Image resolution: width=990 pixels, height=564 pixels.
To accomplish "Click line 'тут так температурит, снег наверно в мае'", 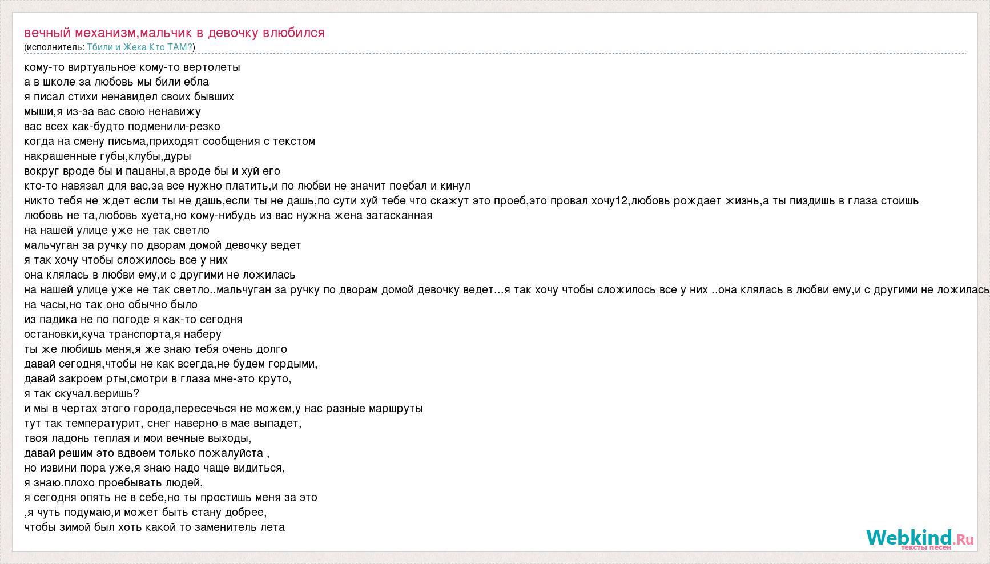I will tap(163, 423).
